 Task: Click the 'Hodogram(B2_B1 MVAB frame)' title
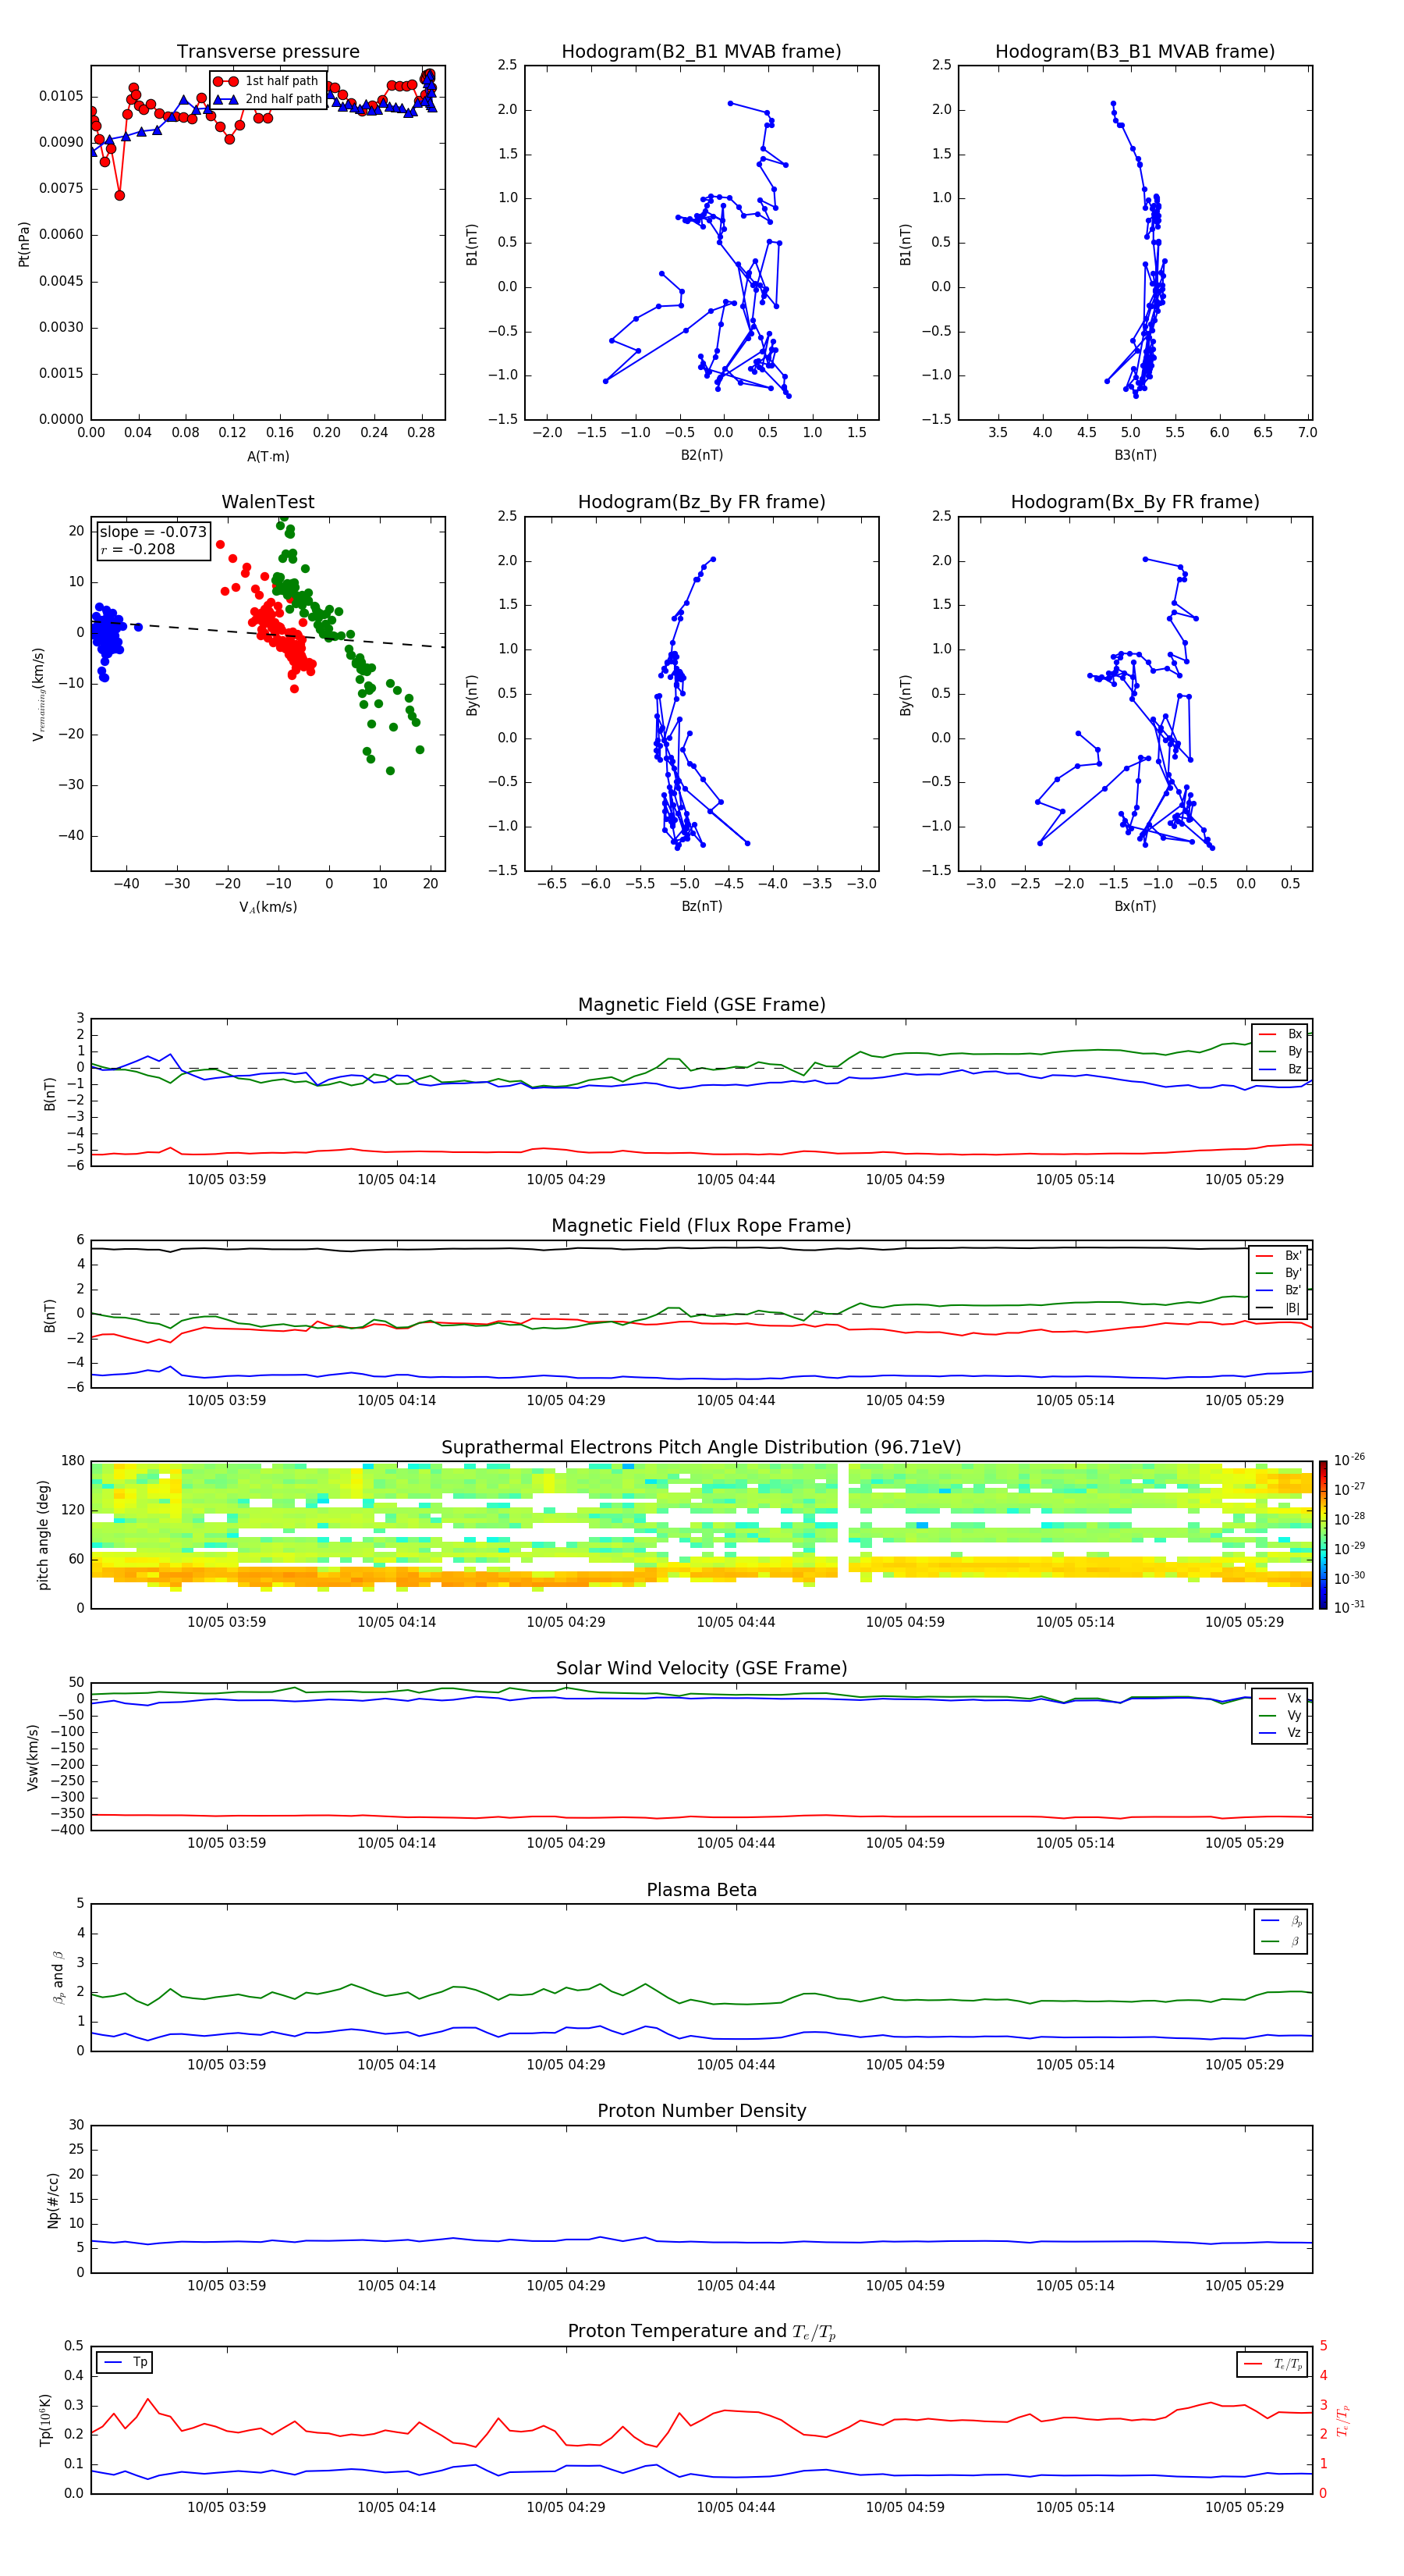(x=701, y=52)
